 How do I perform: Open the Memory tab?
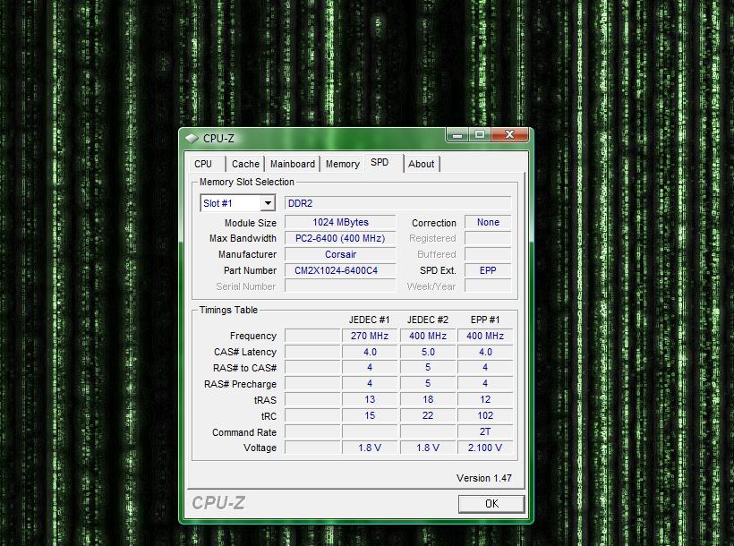coord(343,164)
